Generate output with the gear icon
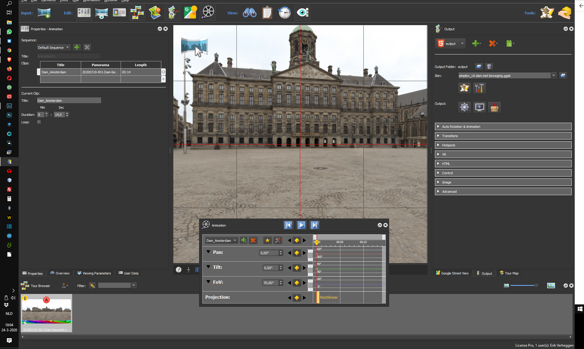This screenshot has height=349, width=584. (465, 107)
